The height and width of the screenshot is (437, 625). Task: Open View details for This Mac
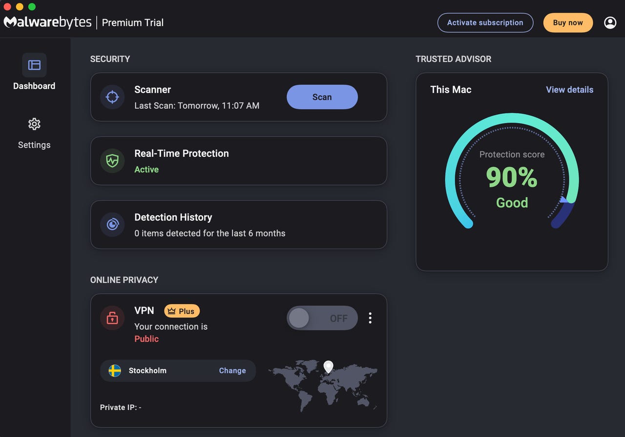click(x=569, y=90)
